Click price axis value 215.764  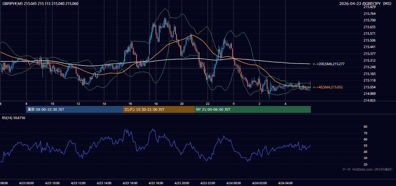(369, 14)
